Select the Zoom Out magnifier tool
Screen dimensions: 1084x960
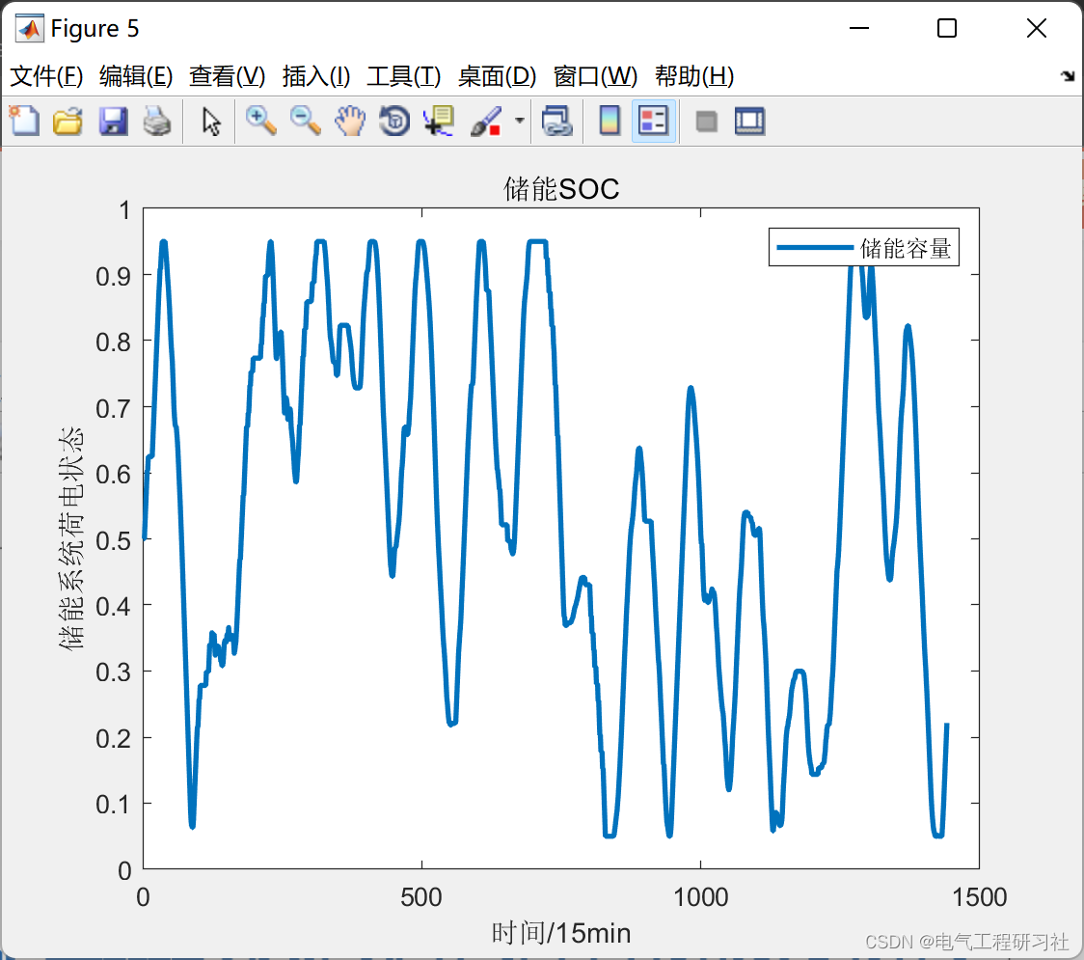305,121
